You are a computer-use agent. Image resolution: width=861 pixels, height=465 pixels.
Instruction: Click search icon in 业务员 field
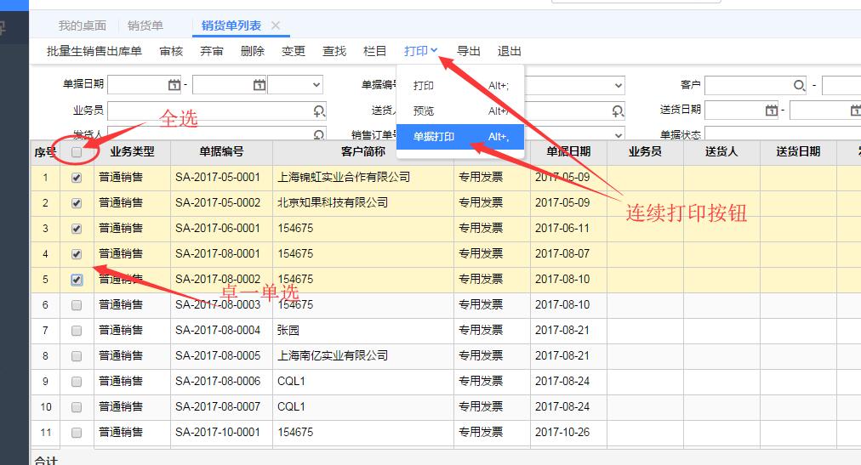pyautogui.click(x=319, y=111)
